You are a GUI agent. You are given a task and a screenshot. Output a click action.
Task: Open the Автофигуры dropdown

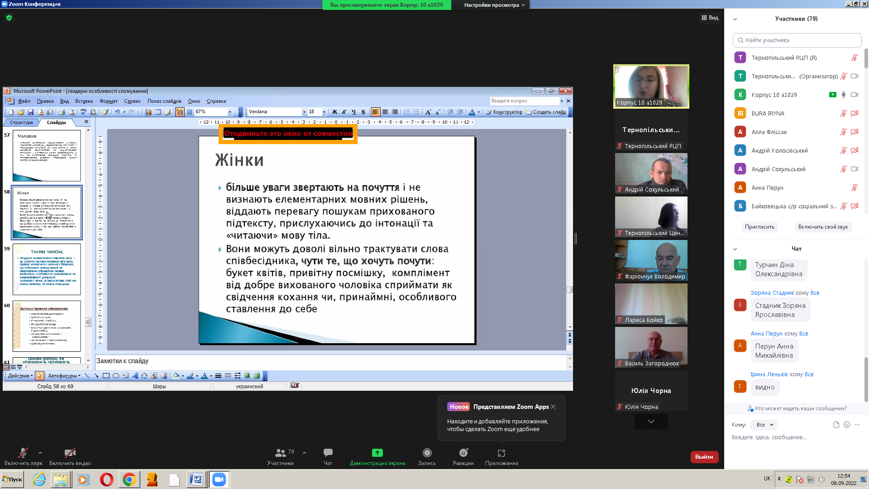[64, 376]
